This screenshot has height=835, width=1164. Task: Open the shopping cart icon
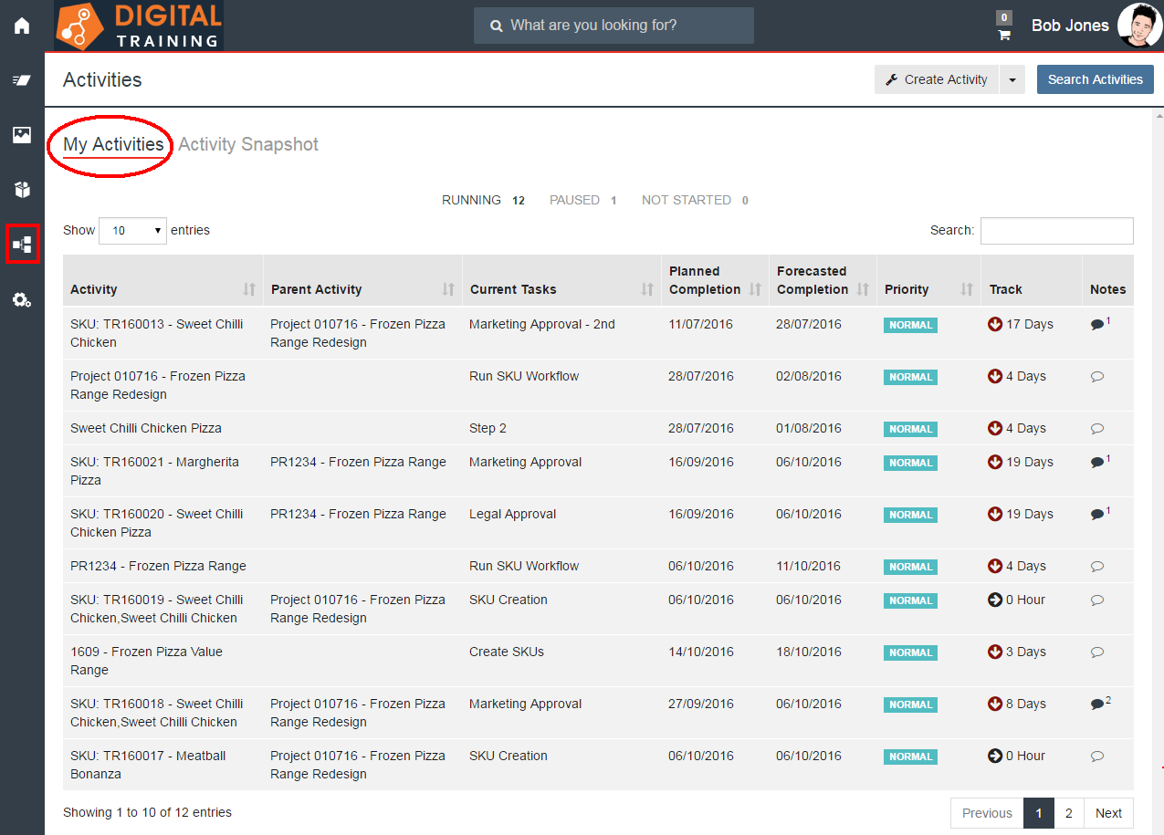[x=1004, y=35]
